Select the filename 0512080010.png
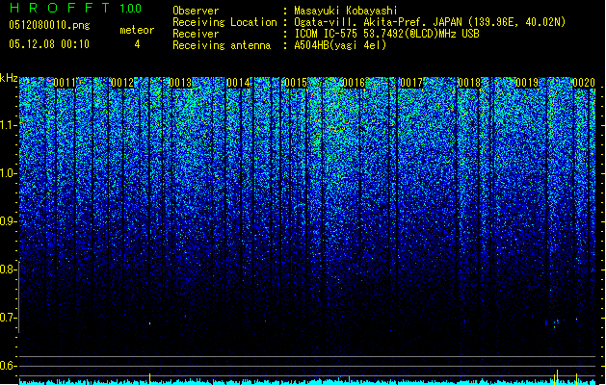 [49, 25]
